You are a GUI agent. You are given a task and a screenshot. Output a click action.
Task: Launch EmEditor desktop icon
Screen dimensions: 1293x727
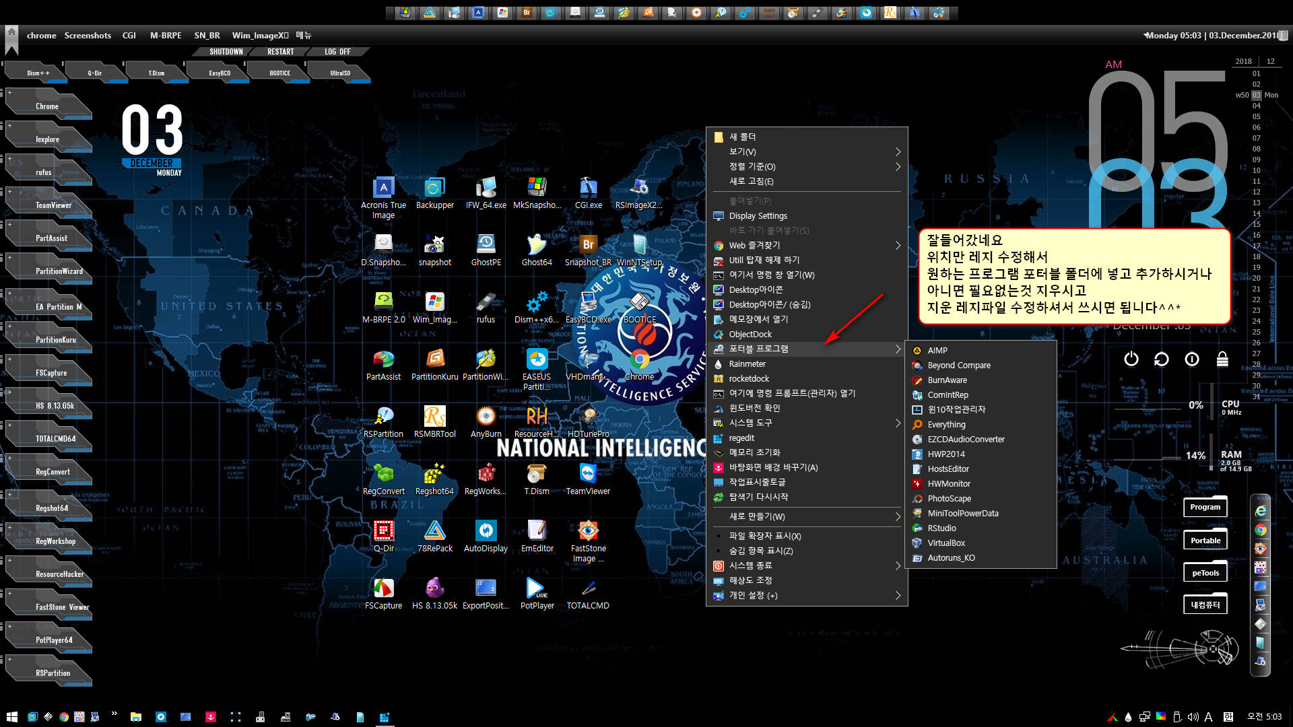point(537,537)
